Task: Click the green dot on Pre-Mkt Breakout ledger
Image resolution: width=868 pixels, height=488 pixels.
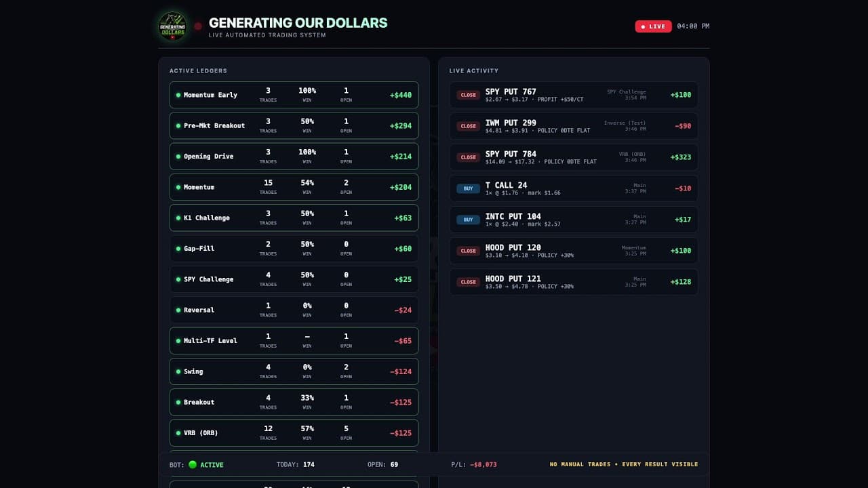Action: pyautogui.click(x=178, y=125)
